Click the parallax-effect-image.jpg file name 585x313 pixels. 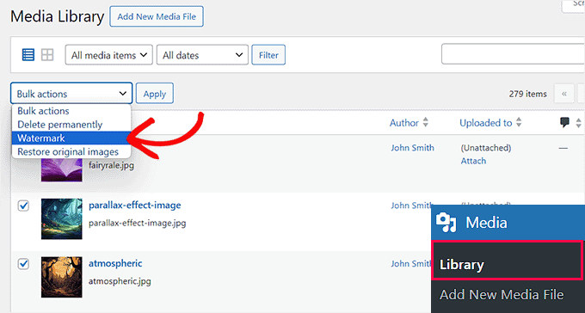point(137,223)
